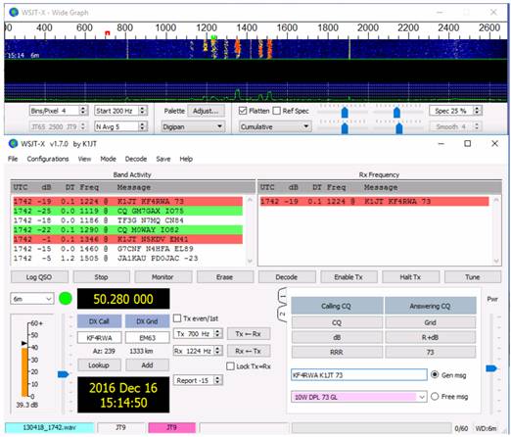
Task: Click the upper-left waterfall gain slider handle
Action: (x=345, y=112)
